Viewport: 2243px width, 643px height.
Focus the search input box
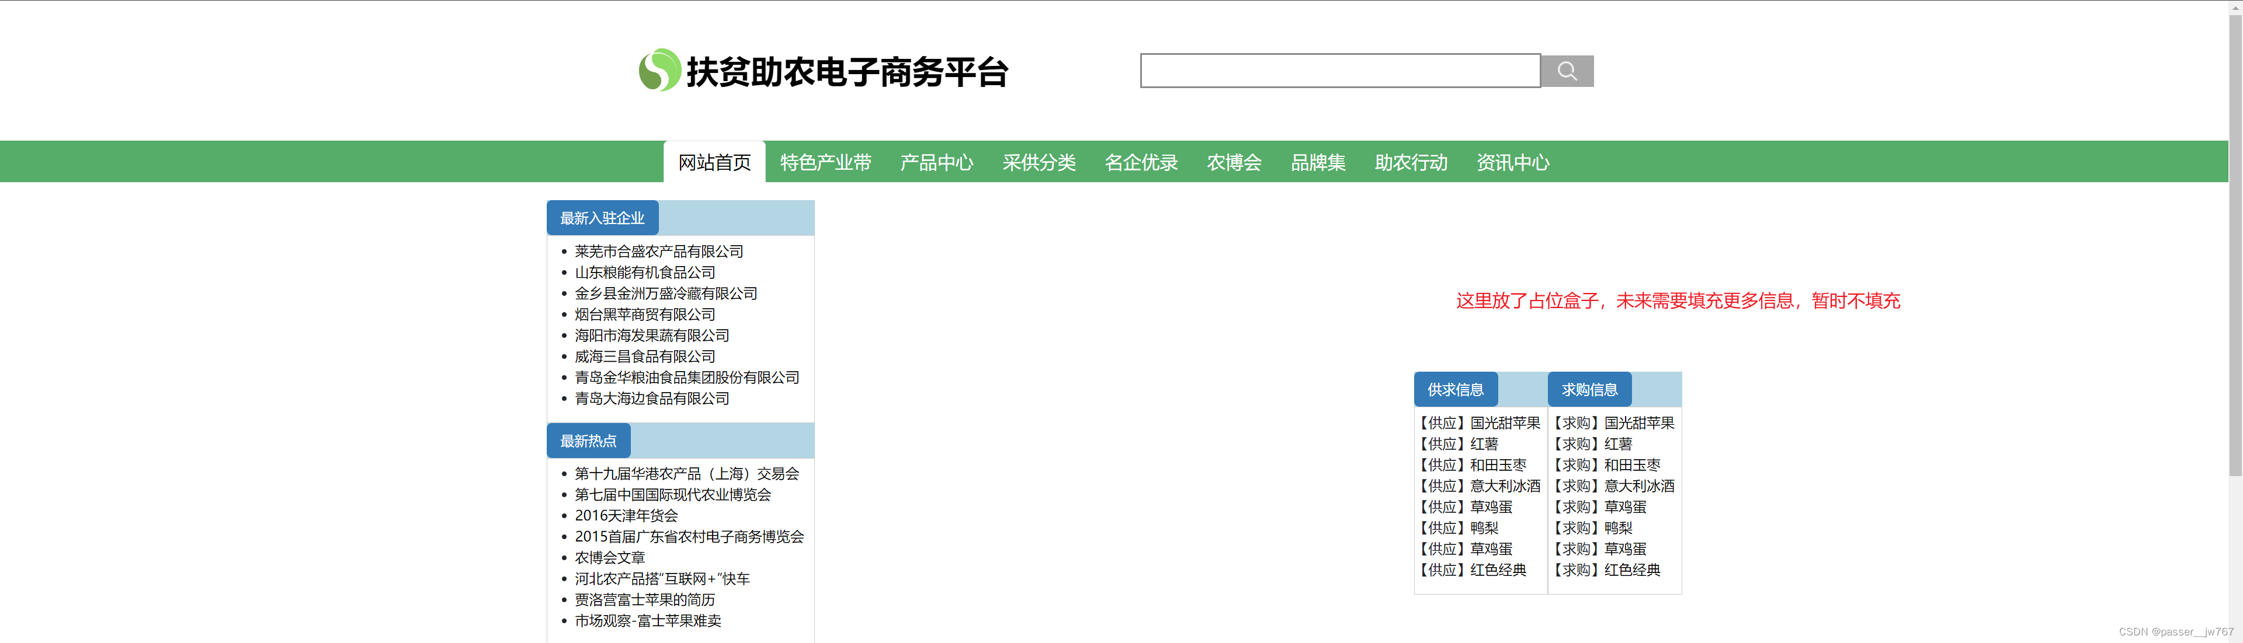[1340, 71]
